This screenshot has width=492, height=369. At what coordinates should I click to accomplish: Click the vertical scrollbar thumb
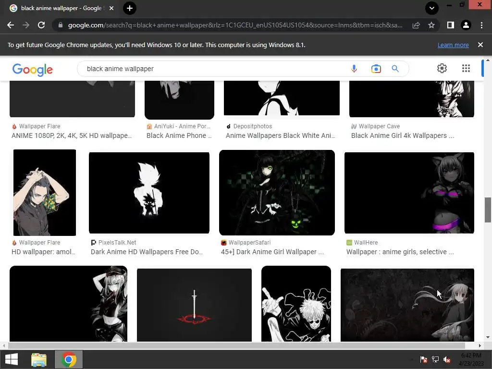pyautogui.click(x=488, y=209)
